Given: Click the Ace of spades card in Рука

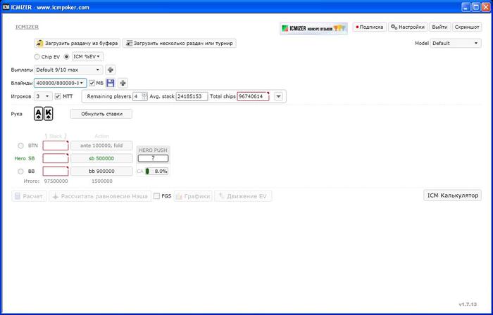Looking at the screenshot, I should point(38,114).
